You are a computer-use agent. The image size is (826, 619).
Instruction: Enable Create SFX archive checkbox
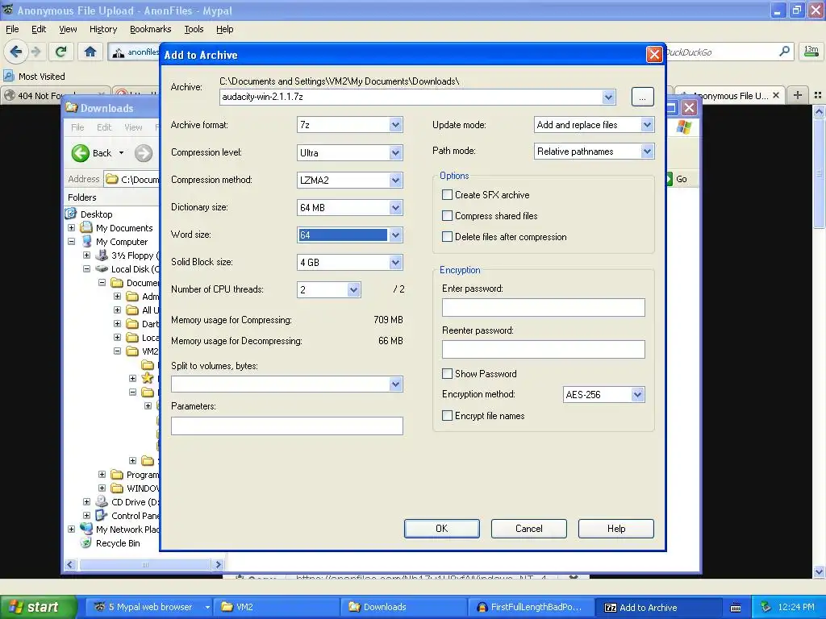447,195
